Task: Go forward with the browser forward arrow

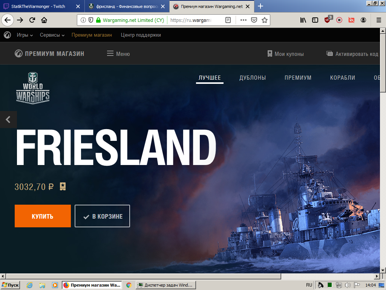Action: point(20,20)
